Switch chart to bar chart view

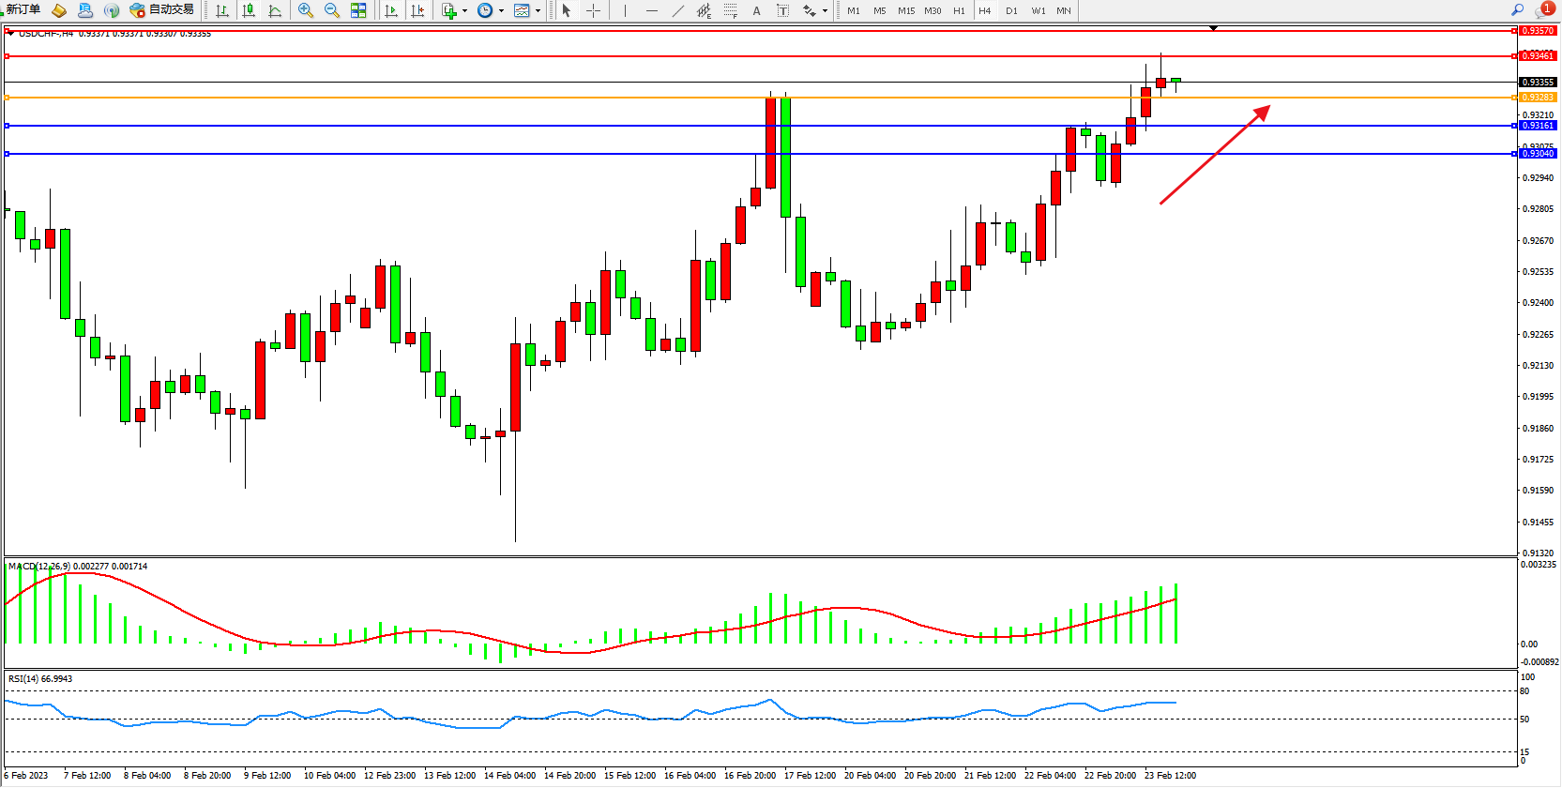222,10
